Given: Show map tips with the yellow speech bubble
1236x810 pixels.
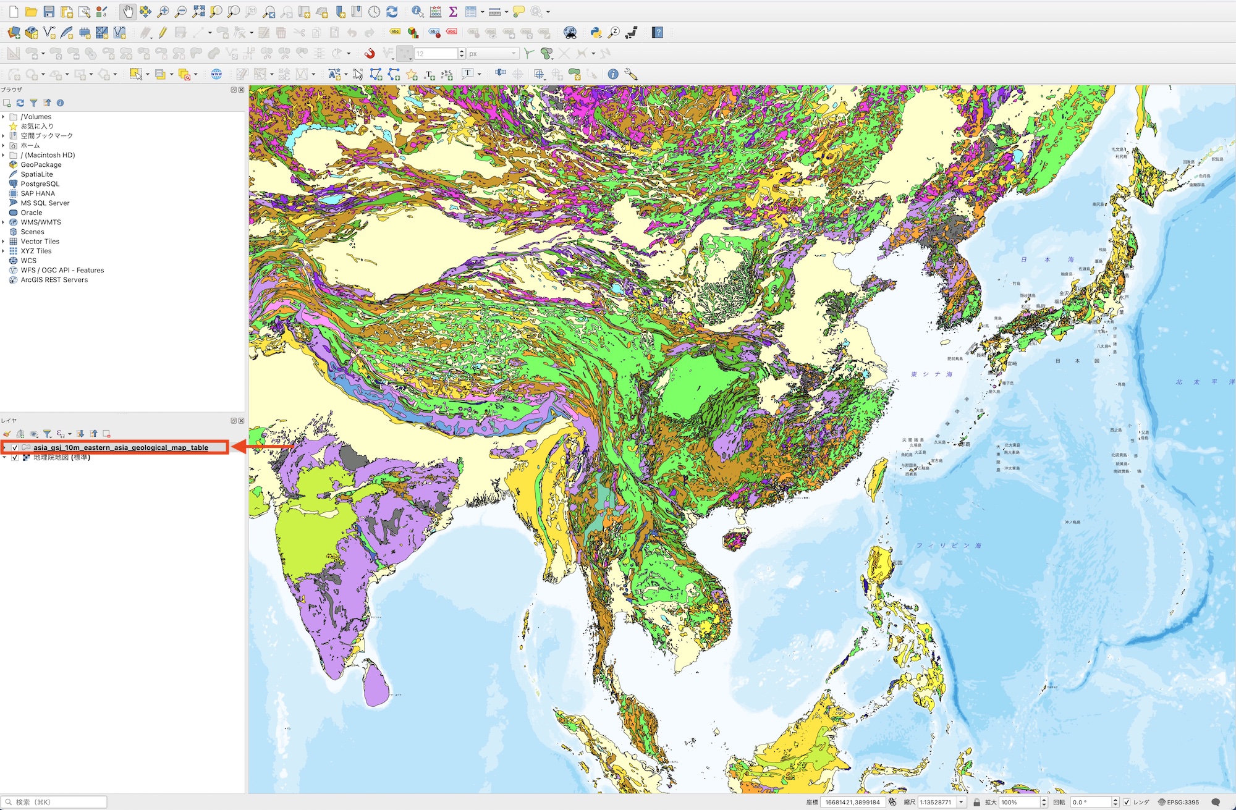Looking at the screenshot, I should [519, 11].
